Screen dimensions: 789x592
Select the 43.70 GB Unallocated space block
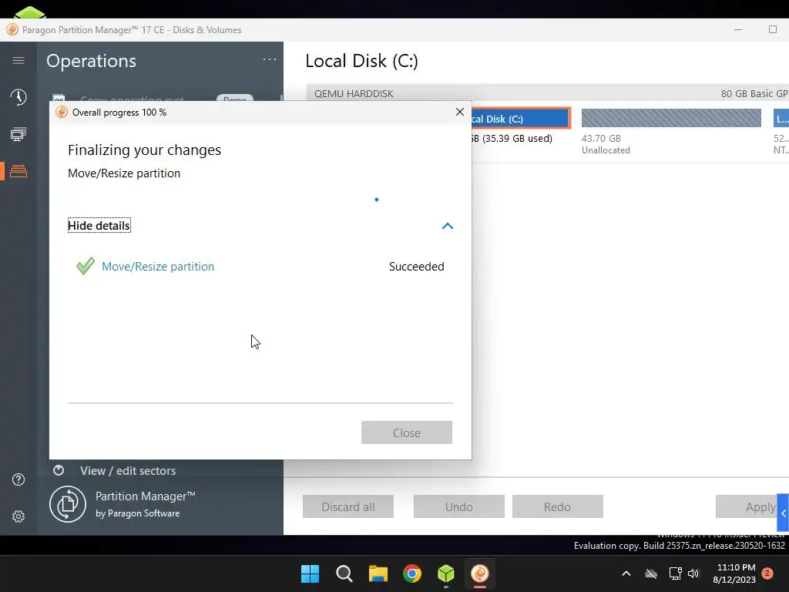point(671,118)
